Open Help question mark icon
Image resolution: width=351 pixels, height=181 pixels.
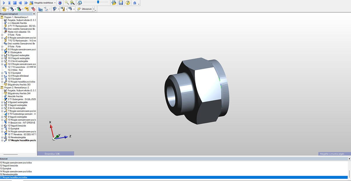coord(128,3)
